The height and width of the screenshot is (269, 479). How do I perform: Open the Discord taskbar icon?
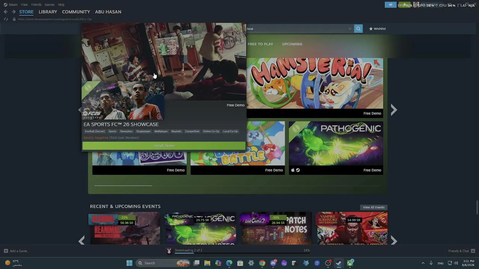[273, 263]
